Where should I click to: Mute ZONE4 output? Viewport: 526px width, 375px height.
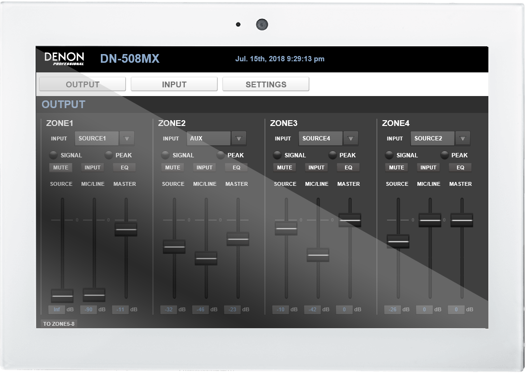[x=397, y=167]
